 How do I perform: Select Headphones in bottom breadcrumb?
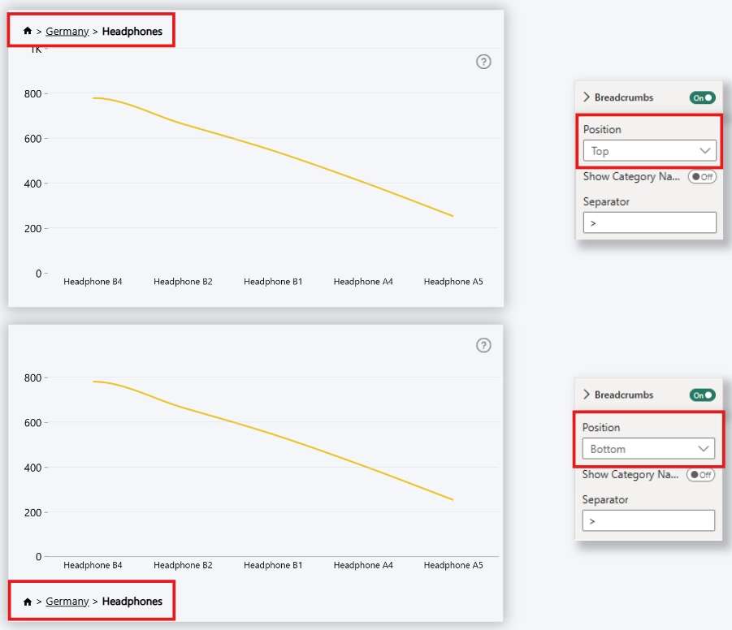coord(132,601)
